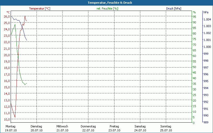Click temperature axis value 19,0
Viewport: 213px width, 133px height.
(7, 61)
